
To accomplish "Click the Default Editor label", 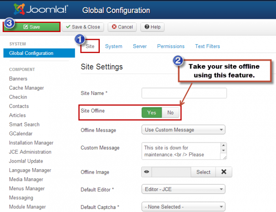I will (97, 189).
